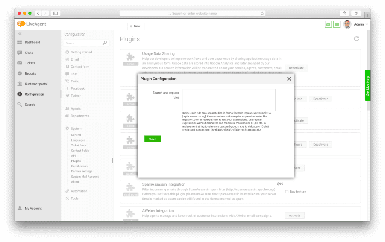
Task: Select Ticket fields under System
Action: [79, 145]
